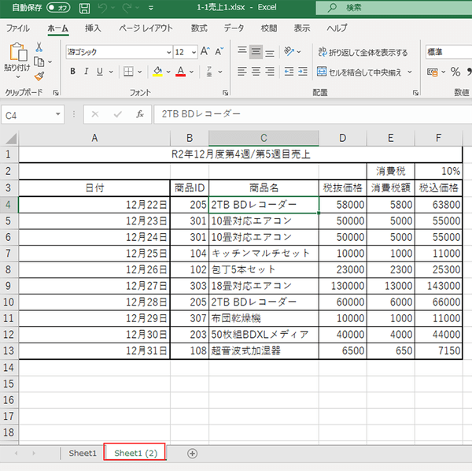Expand the セルを結合して中央揃え dropdown arrow
472x471 pixels.
pyautogui.click(x=410, y=72)
